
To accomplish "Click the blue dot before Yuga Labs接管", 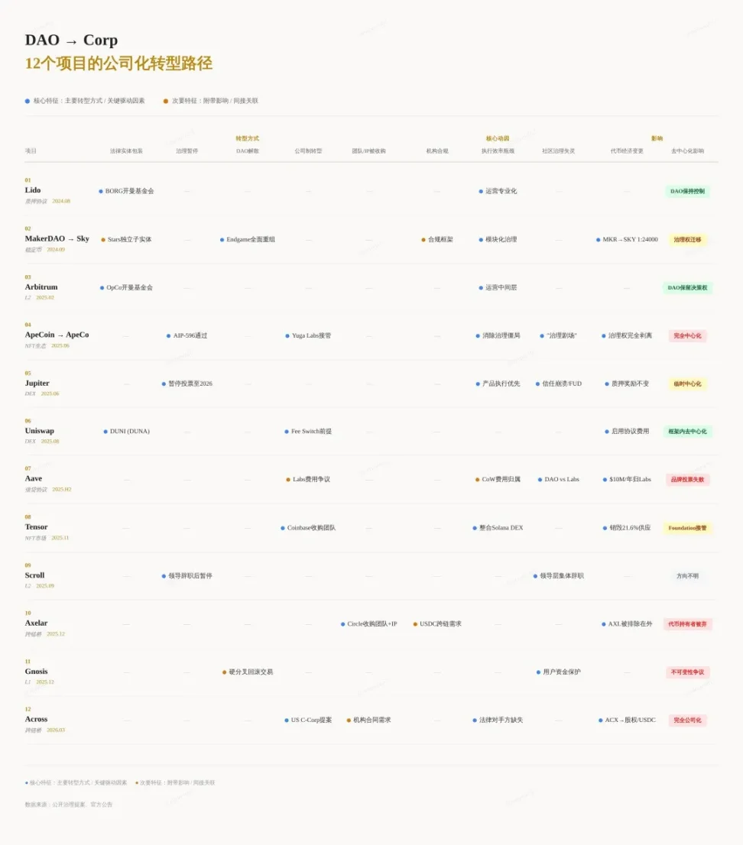I will tap(287, 335).
